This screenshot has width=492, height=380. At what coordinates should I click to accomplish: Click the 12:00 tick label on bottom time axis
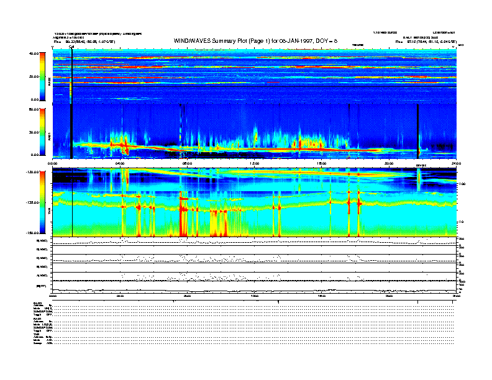click(x=255, y=296)
